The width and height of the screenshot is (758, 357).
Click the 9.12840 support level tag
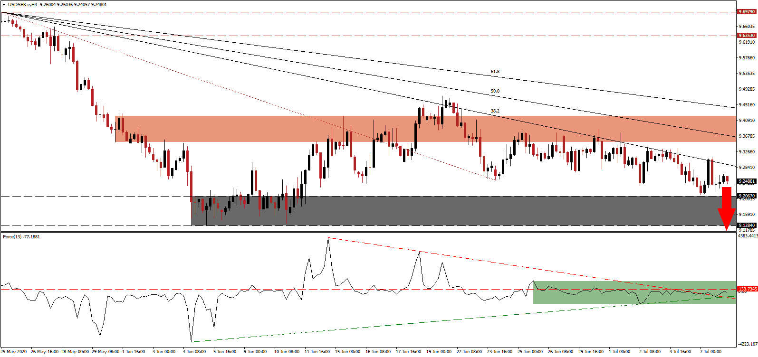click(x=746, y=225)
